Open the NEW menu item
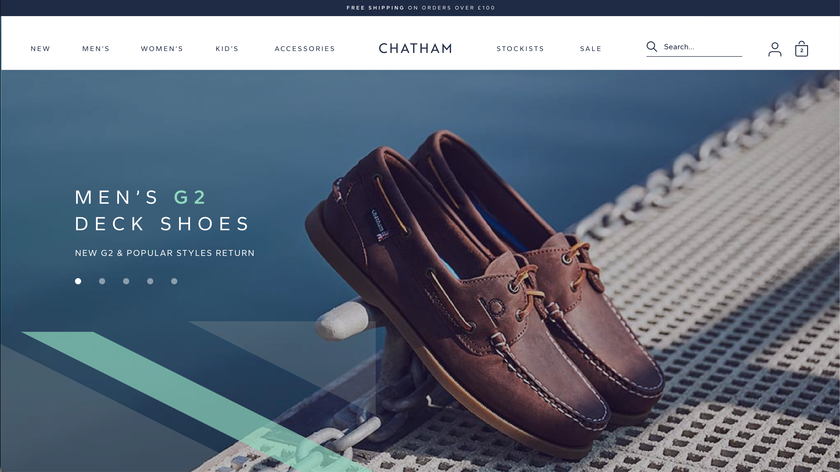Screen dimensions: 840x472 pyautogui.click(x=40, y=49)
